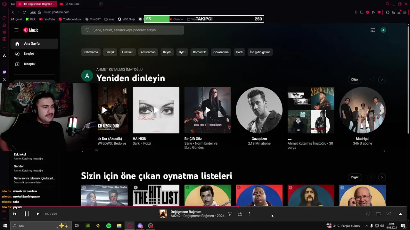Expand the now playing page arrow

(x=400, y=214)
